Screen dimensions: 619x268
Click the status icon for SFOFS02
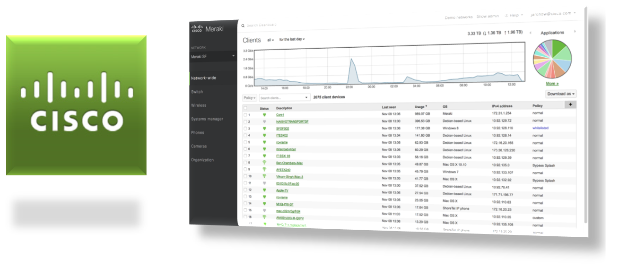265,129
